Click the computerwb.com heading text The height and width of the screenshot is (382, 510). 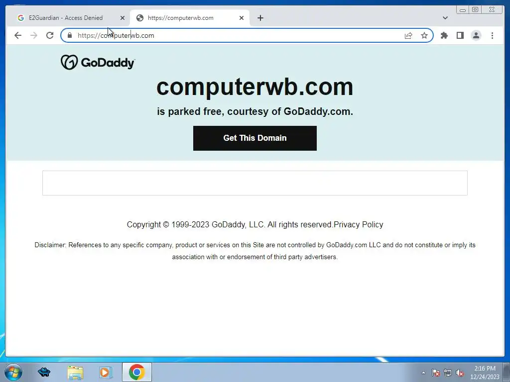(x=255, y=87)
